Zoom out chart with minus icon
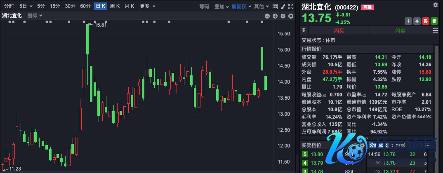This screenshot has height=173, width=443. point(267,16)
